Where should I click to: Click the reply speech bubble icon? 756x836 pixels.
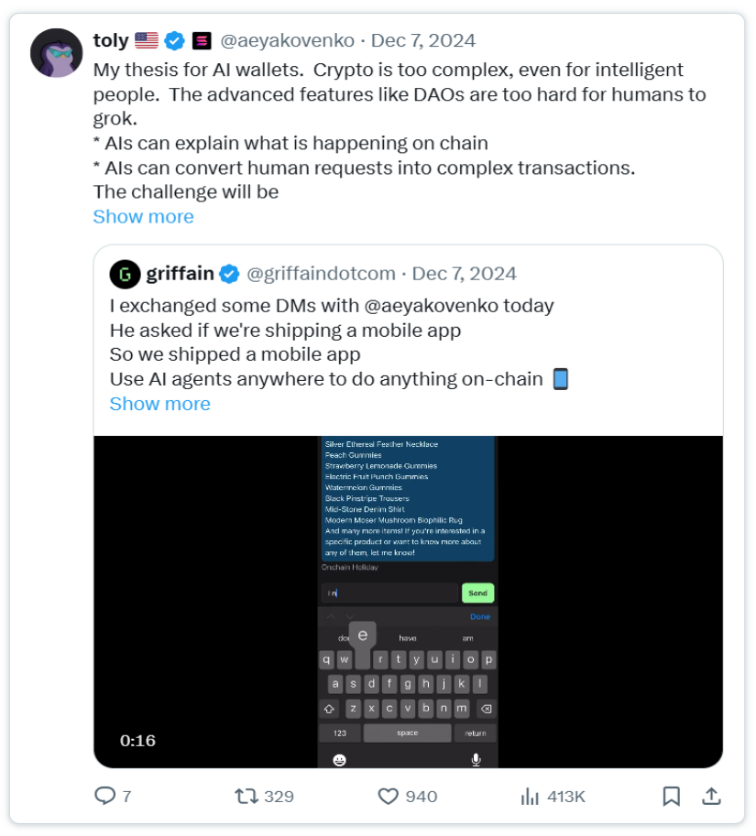104,796
